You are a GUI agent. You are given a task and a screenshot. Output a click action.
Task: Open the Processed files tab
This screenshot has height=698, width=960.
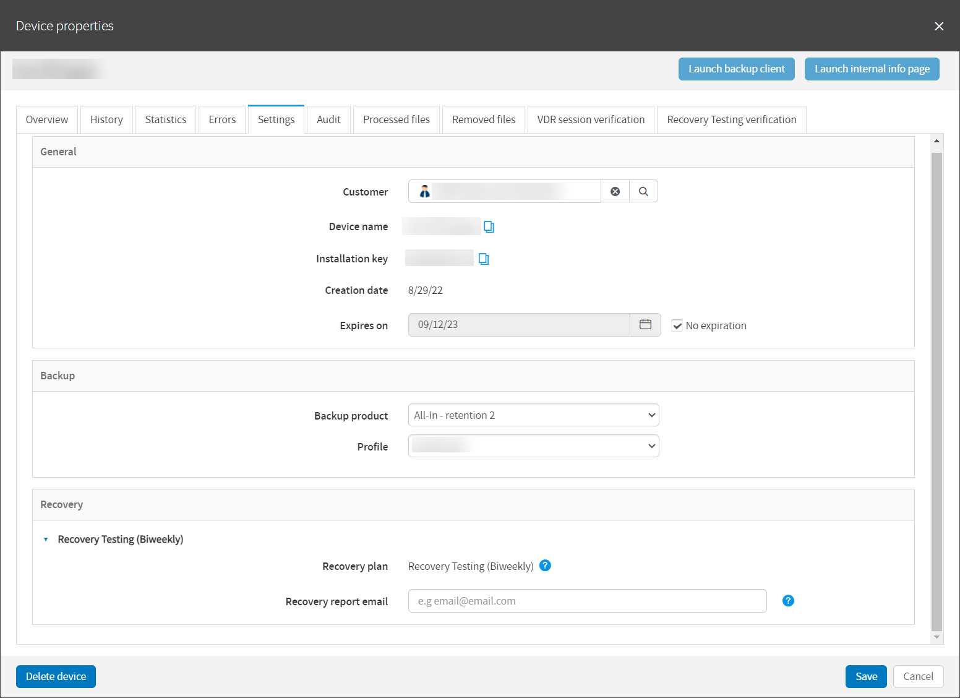[x=396, y=119]
